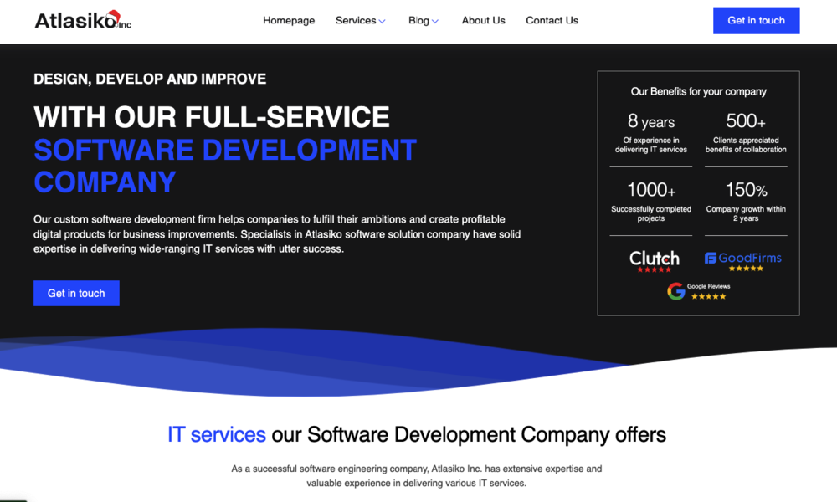Click the stars under Google Reviews
837x502 pixels.
point(708,296)
